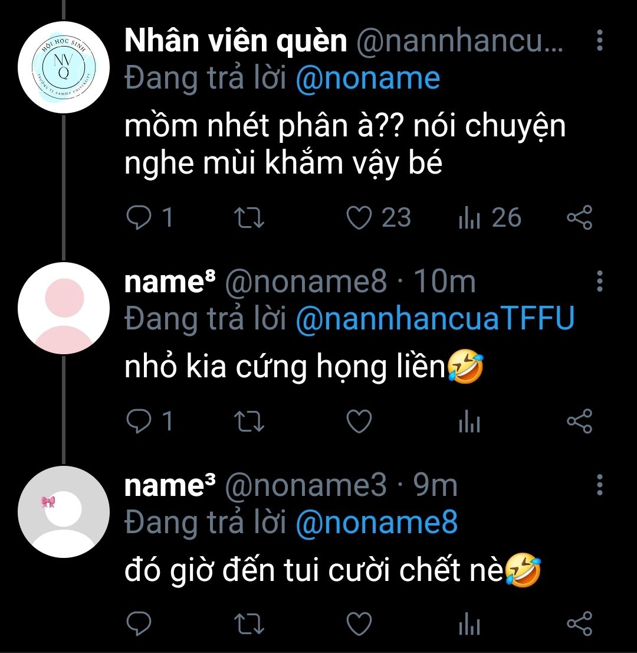Image resolution: width=637 pixels, height=653 pixels.
Task: Like the tweet from @noname3
Action: (358, 624)
